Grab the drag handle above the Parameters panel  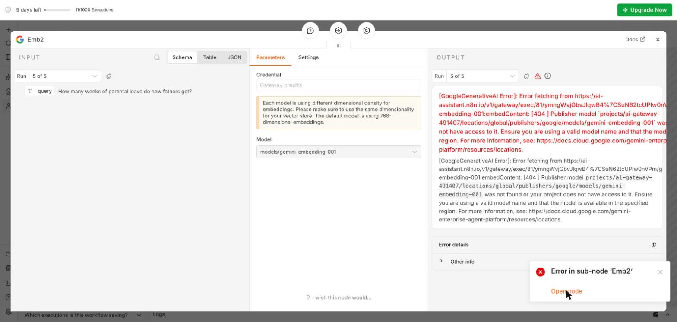(338, 45)
